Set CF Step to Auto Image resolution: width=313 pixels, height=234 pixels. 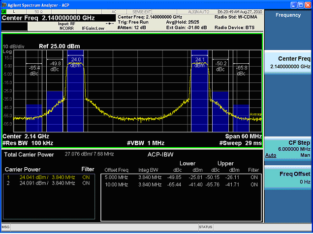[x=270, y=155]
